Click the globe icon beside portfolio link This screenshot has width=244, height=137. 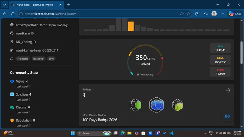[x=12, y=25]
